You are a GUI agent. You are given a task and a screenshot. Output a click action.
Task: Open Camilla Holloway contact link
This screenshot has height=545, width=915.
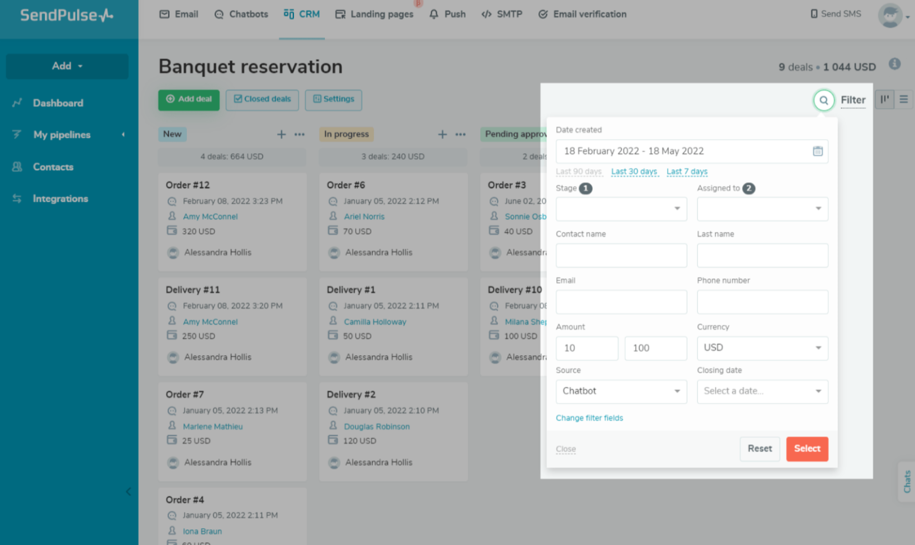point(375,322)
